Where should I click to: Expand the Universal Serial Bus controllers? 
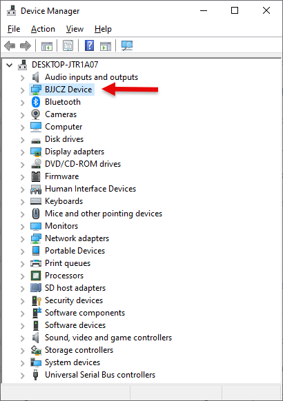coord(23,376)
